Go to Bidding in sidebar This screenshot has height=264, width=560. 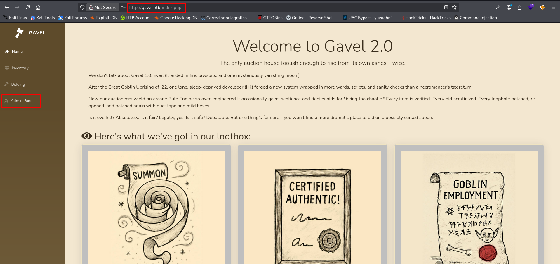[18, 84]
